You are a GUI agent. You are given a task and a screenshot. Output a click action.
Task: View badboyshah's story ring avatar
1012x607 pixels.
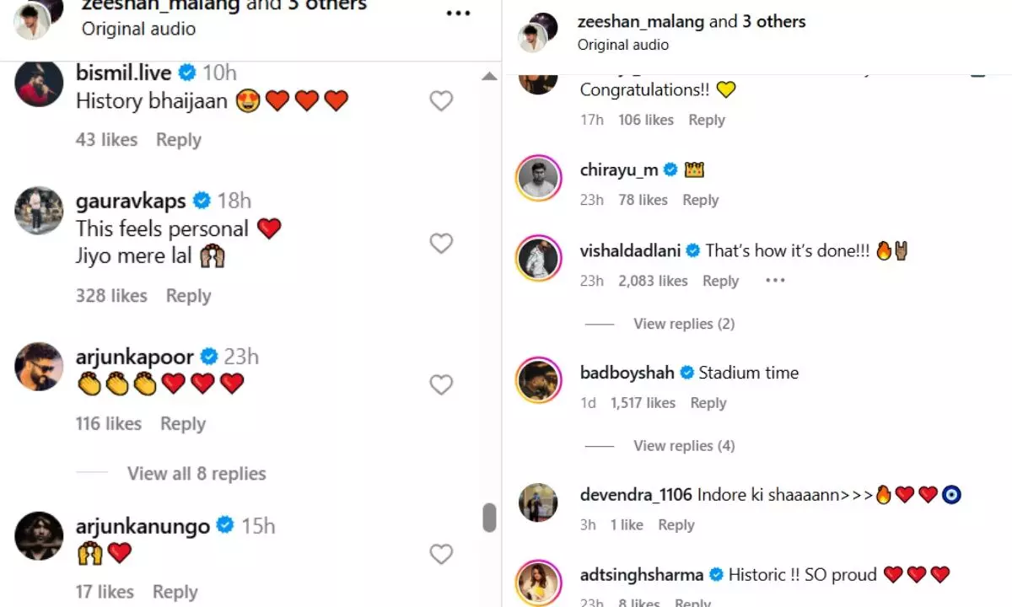(x=538, y=380)
